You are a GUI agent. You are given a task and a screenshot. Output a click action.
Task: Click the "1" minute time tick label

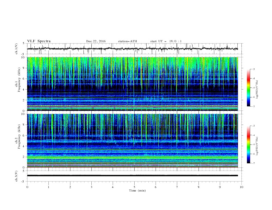click(48, 187)
